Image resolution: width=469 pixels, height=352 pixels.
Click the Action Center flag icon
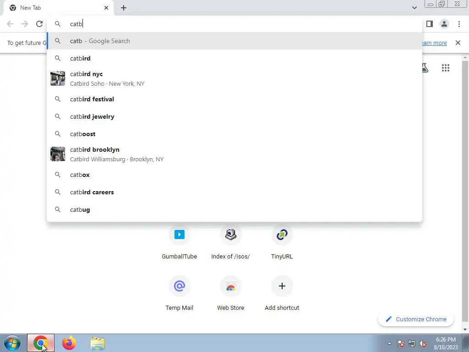401,343
